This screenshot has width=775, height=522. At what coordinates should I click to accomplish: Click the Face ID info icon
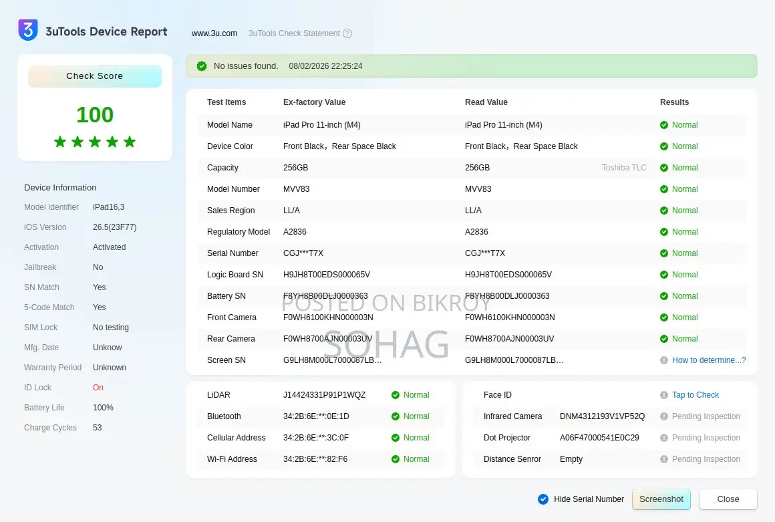664,395
